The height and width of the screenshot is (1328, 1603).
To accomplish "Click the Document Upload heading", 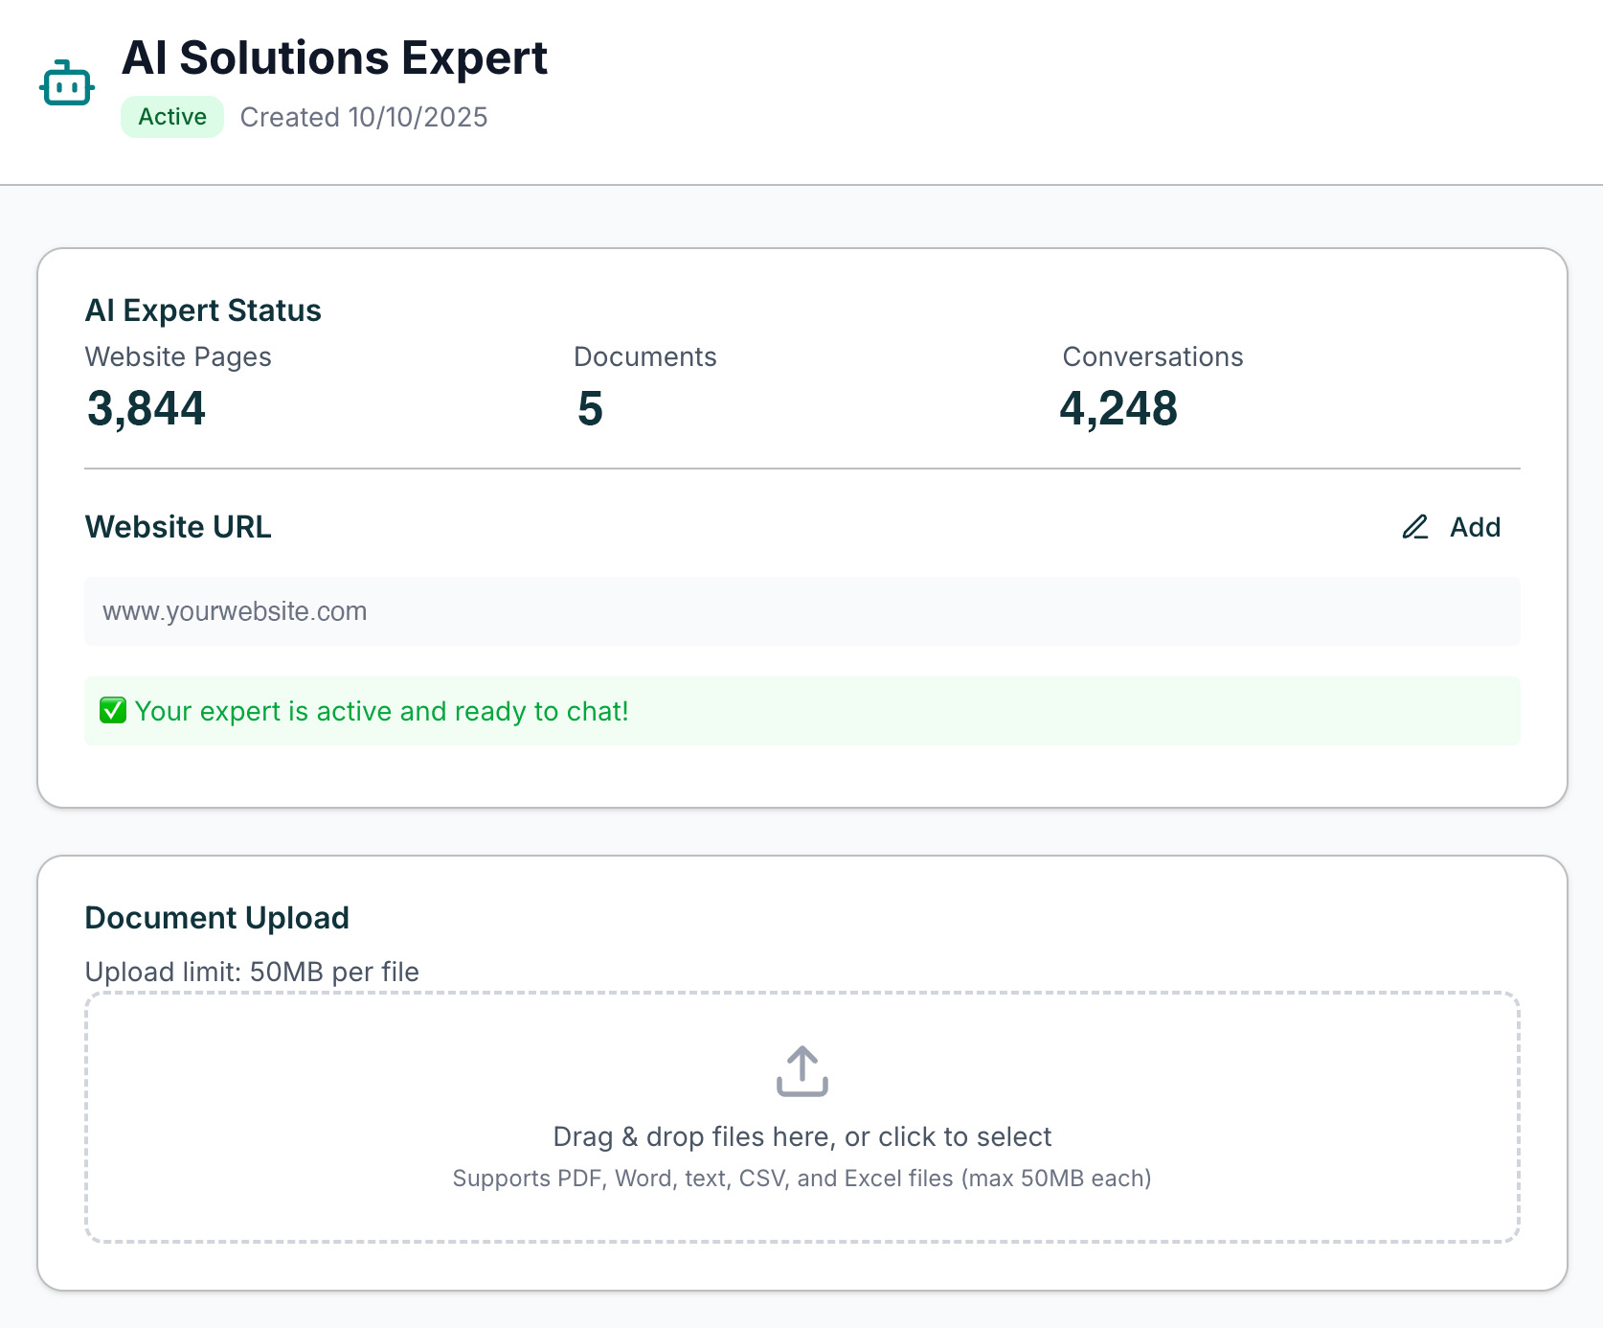I will coord(216,918).
